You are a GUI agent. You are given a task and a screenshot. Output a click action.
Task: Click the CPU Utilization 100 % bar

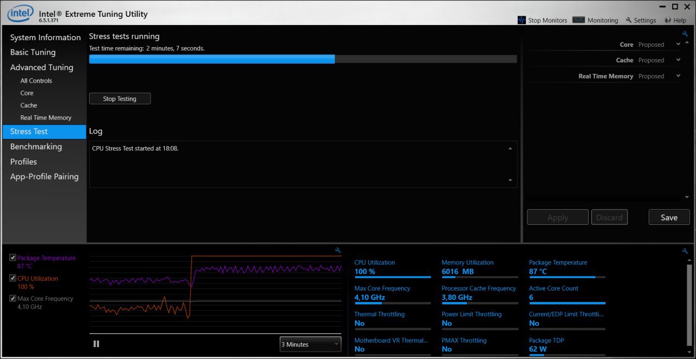point(393,277)
